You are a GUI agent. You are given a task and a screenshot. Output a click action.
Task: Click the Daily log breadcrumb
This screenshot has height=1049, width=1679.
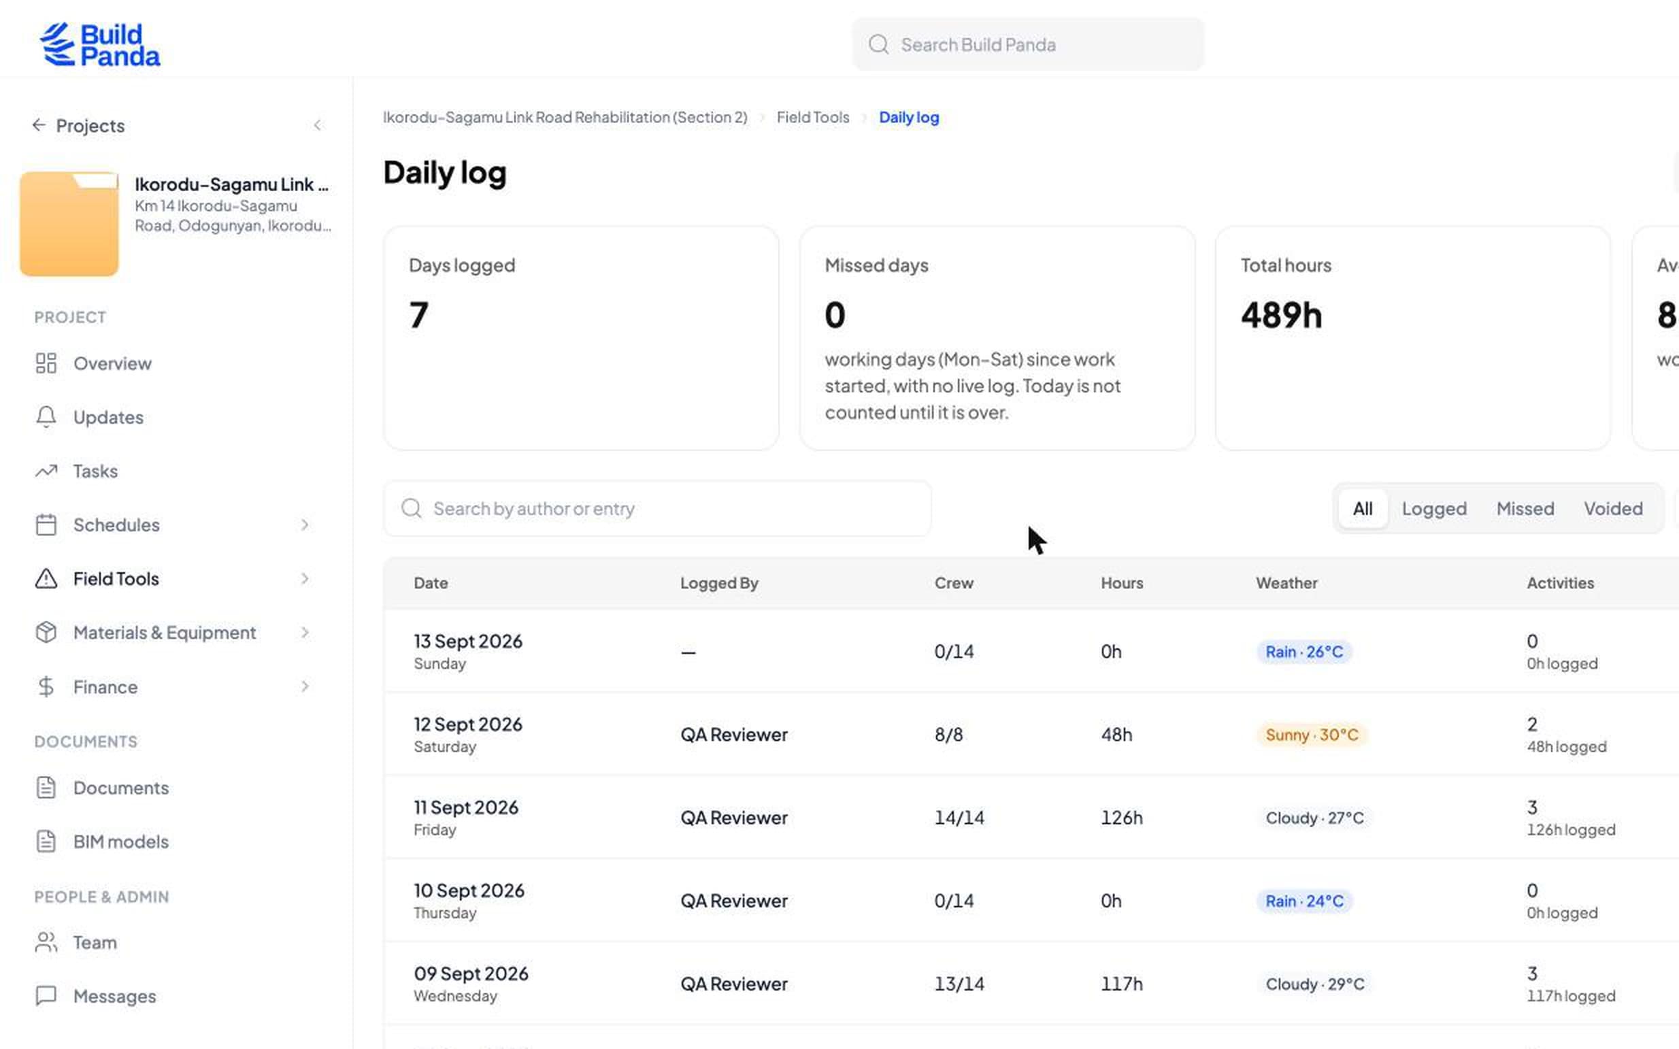[x=909, y=117]
